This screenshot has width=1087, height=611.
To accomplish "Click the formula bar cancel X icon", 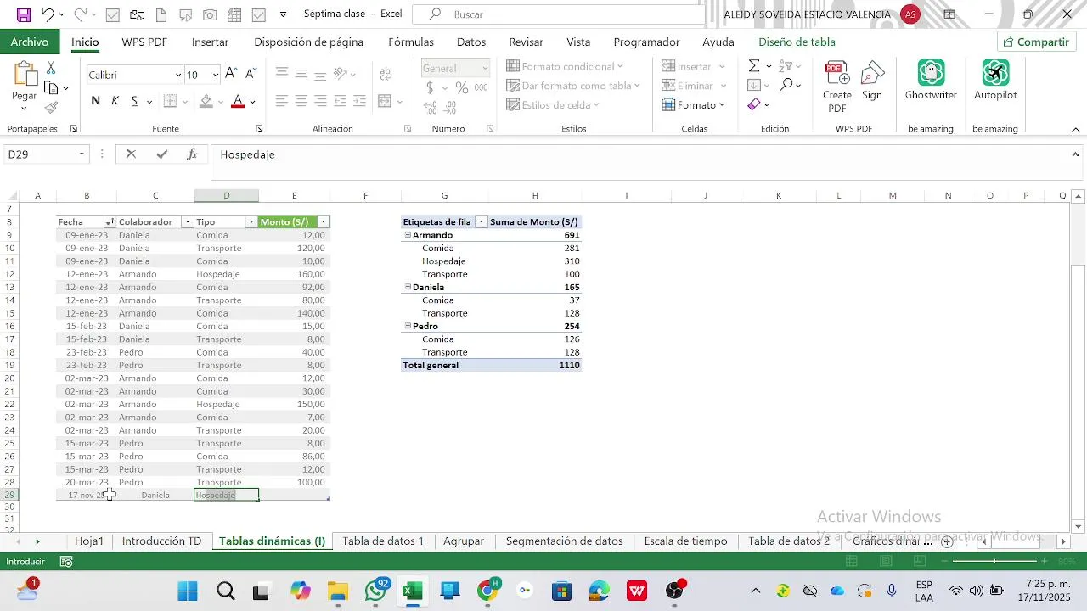I will 131,154.
